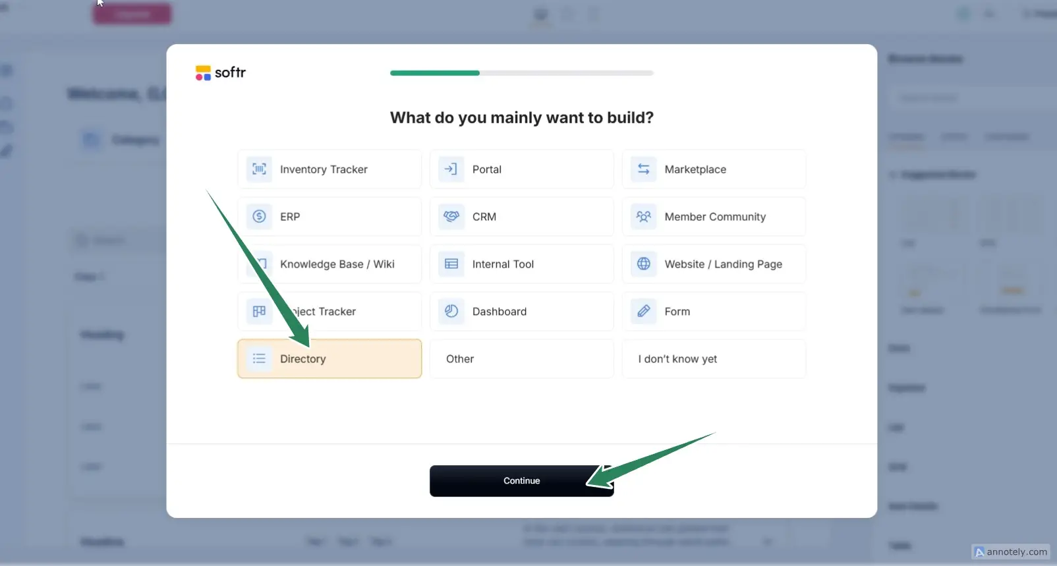
Task: Click the Marketplace swap arrows icon
Action: (644, 169)
